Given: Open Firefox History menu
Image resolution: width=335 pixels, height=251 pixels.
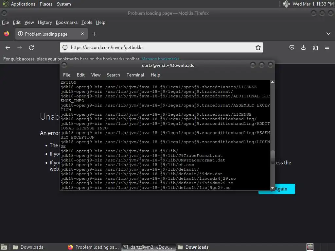Looking at the screenshot, I should tap(45, 23).
